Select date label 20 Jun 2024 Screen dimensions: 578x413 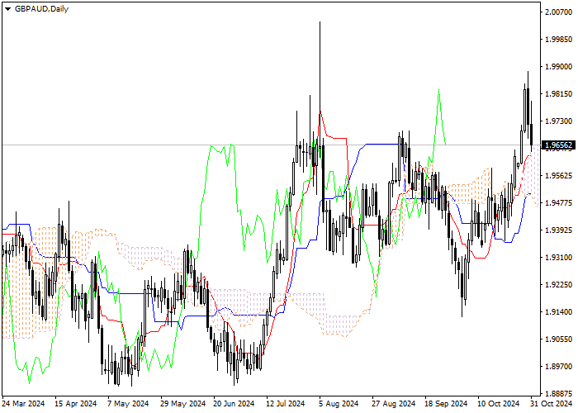coord(234,404)
